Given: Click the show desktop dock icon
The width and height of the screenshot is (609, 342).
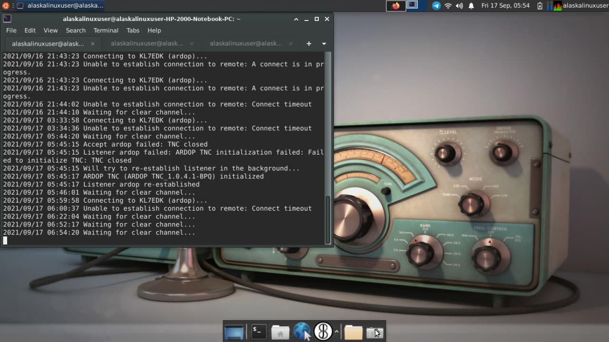Looking at the screenshot, I should pyautogui.click(x=234, y=332).
